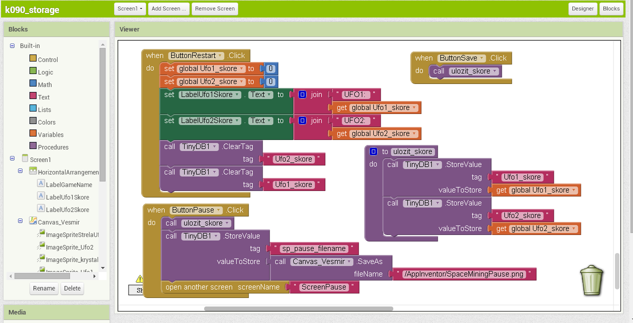
Task: Open the LabelUfo2Skore dropdown in set block
Action: pos(210,120)
